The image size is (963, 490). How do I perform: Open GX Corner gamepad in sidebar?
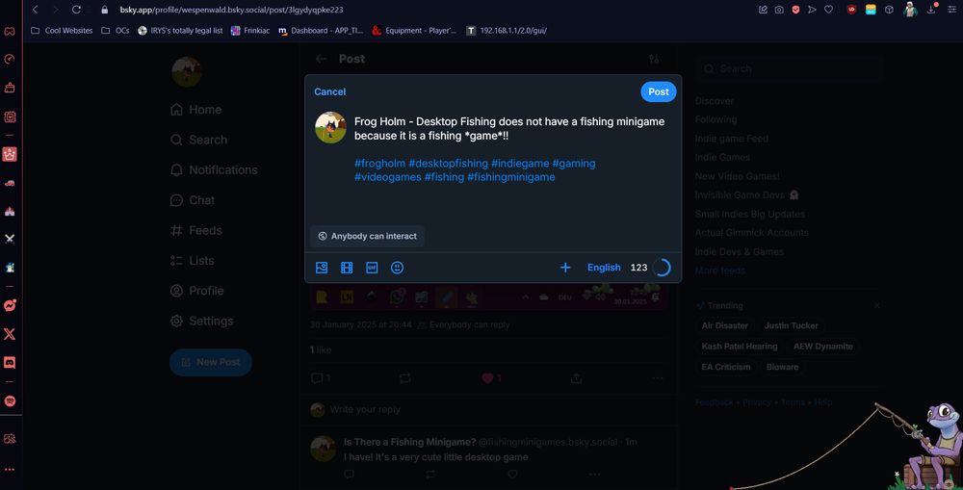(10, 31)
